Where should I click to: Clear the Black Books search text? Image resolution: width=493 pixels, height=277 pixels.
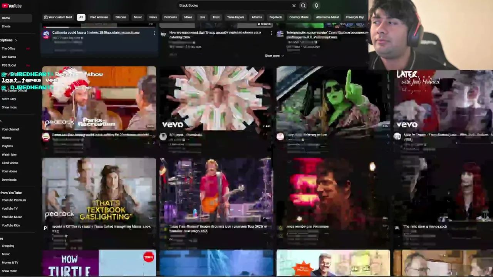(294, 6)
